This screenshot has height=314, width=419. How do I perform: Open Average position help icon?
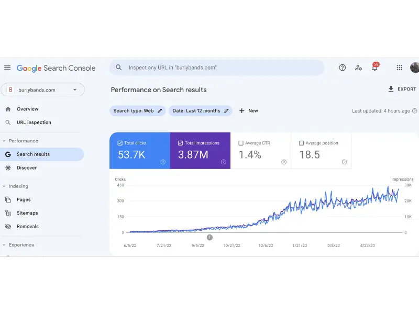[345, 162]
